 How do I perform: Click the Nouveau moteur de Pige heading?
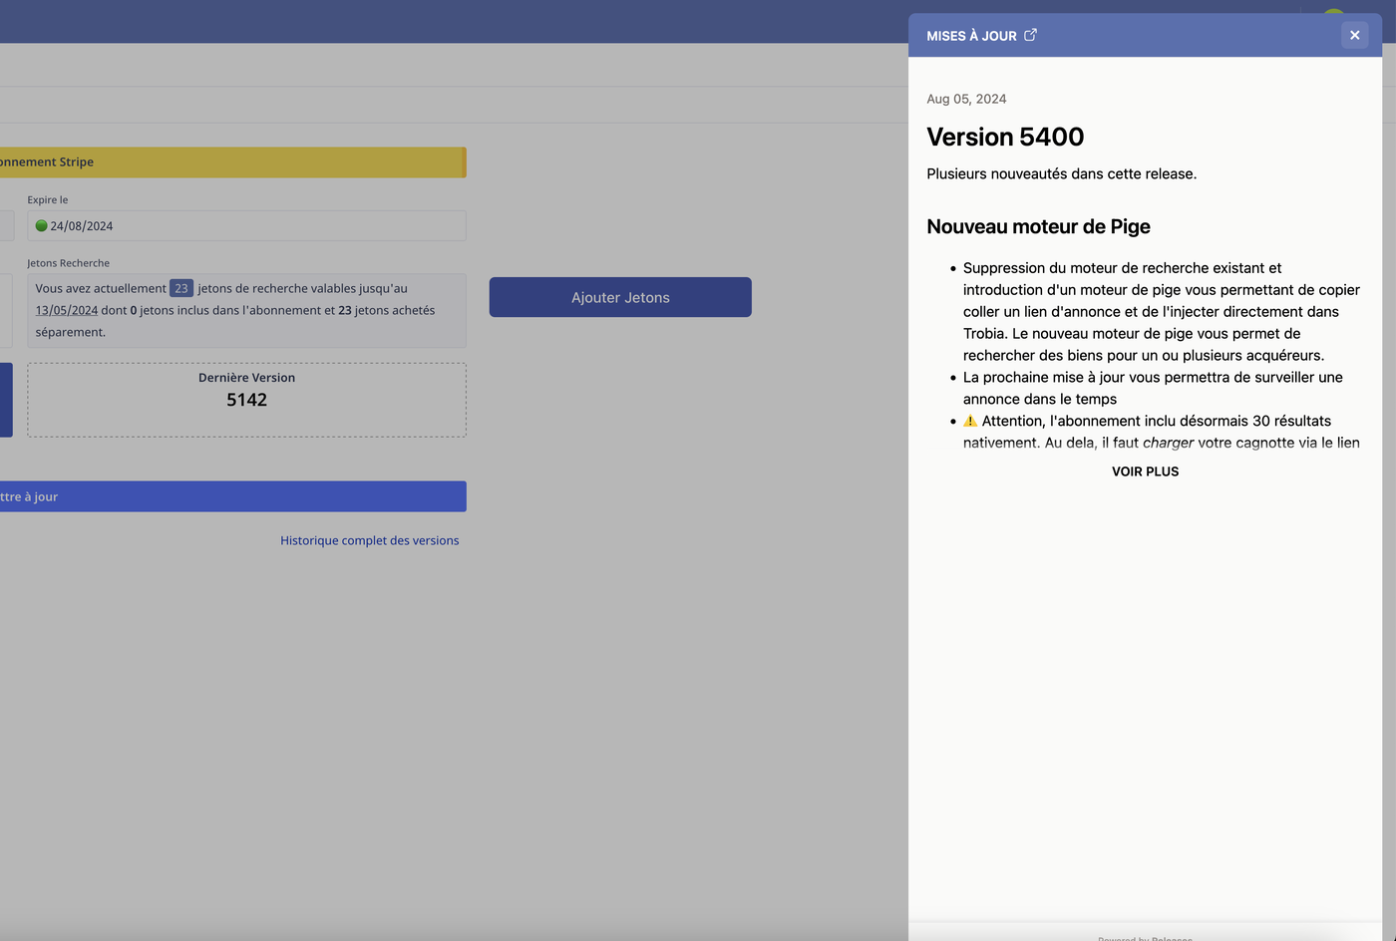[1038, 226]
